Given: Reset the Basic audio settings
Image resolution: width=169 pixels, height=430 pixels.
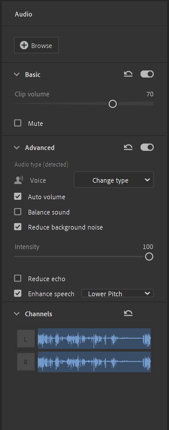Looking at the screenshot, I should coord(128,74).
